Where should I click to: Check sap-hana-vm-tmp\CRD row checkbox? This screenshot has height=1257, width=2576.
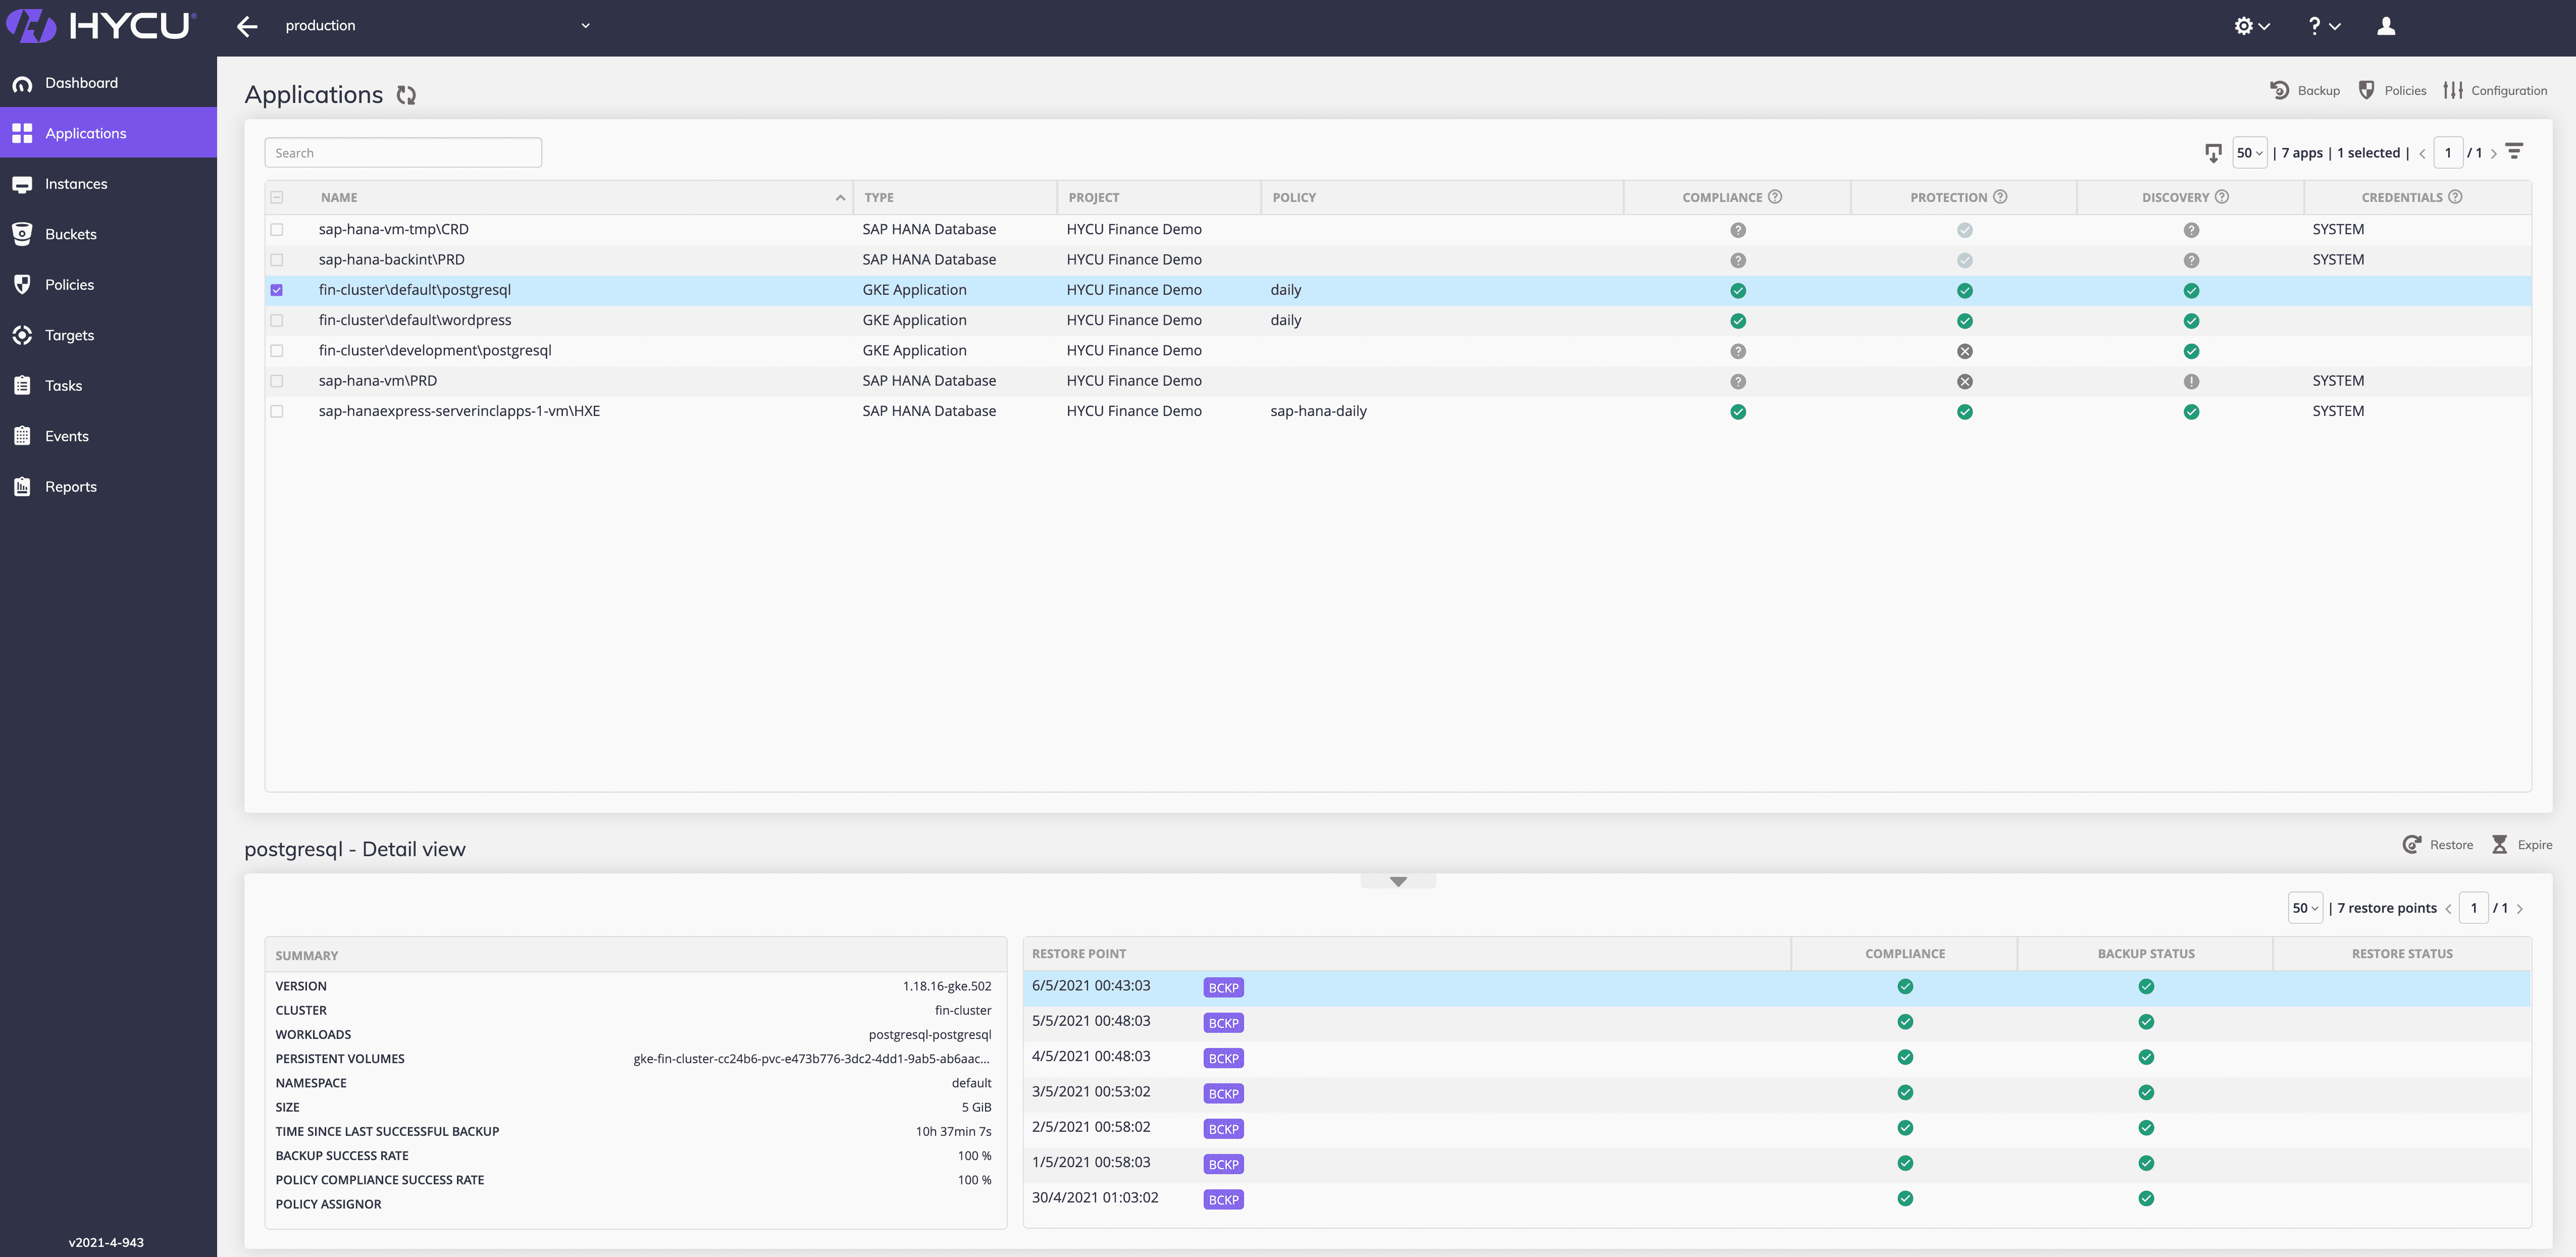pos(277,230)
